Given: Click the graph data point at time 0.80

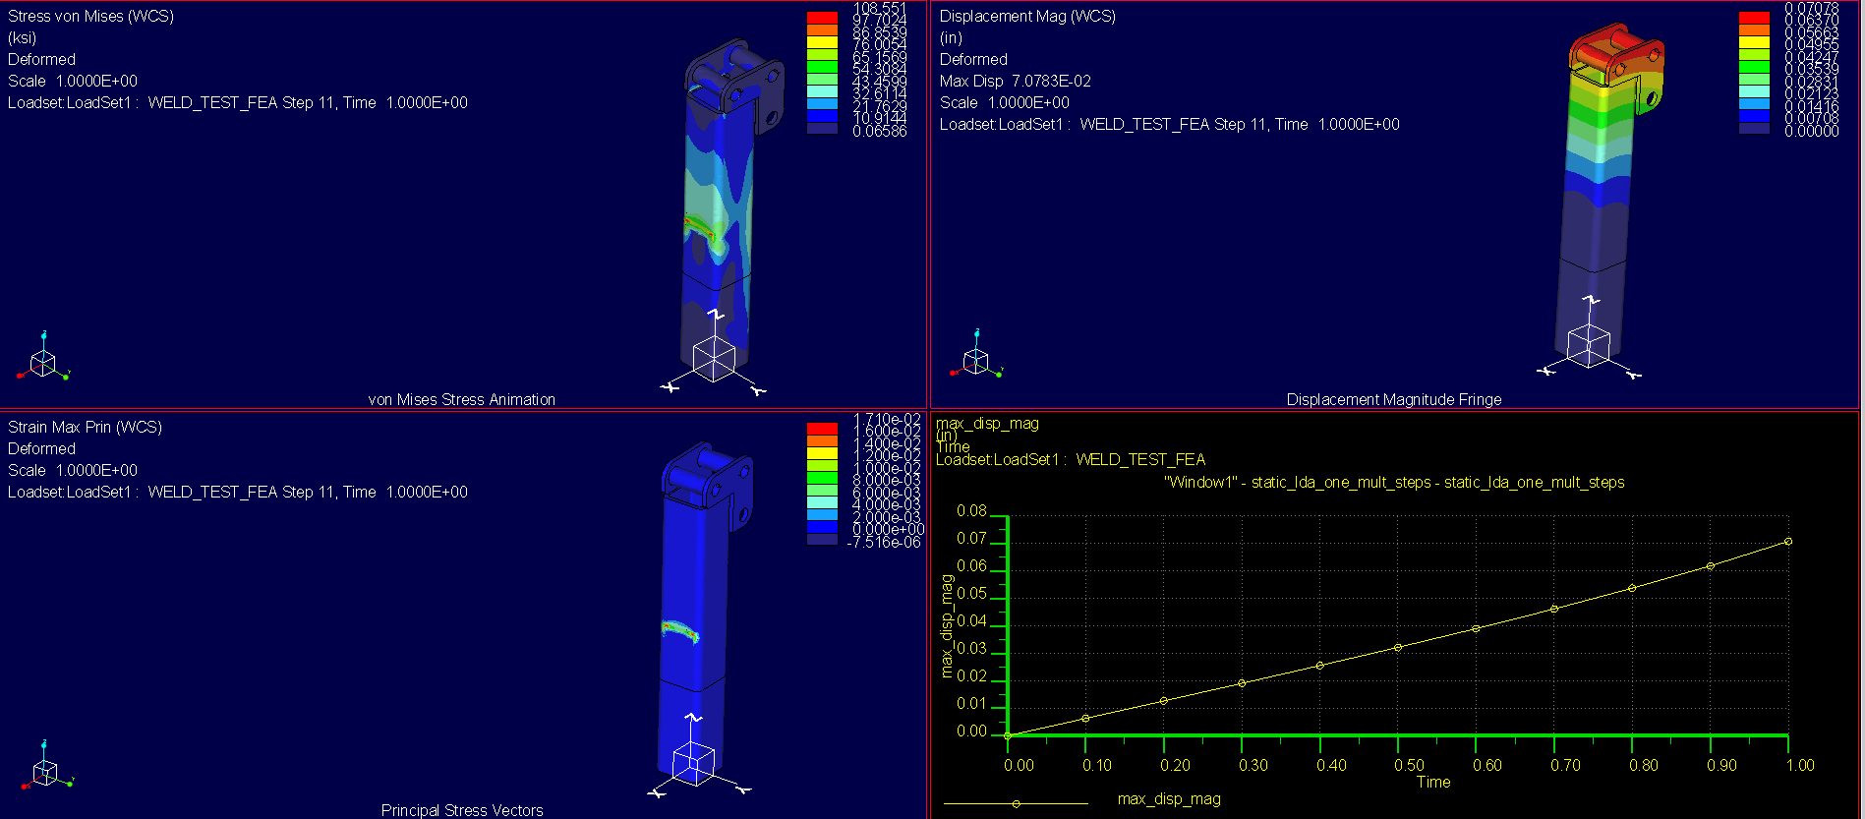Looking at the screenshot, I should 1632,589.
